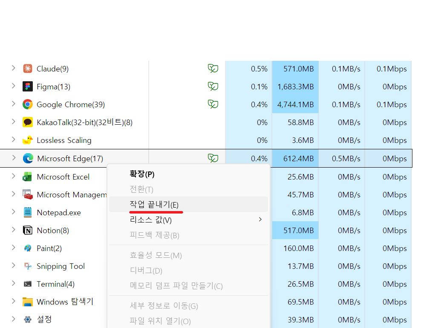Expand the Paint(2) process group

click(x=13, y=248)
